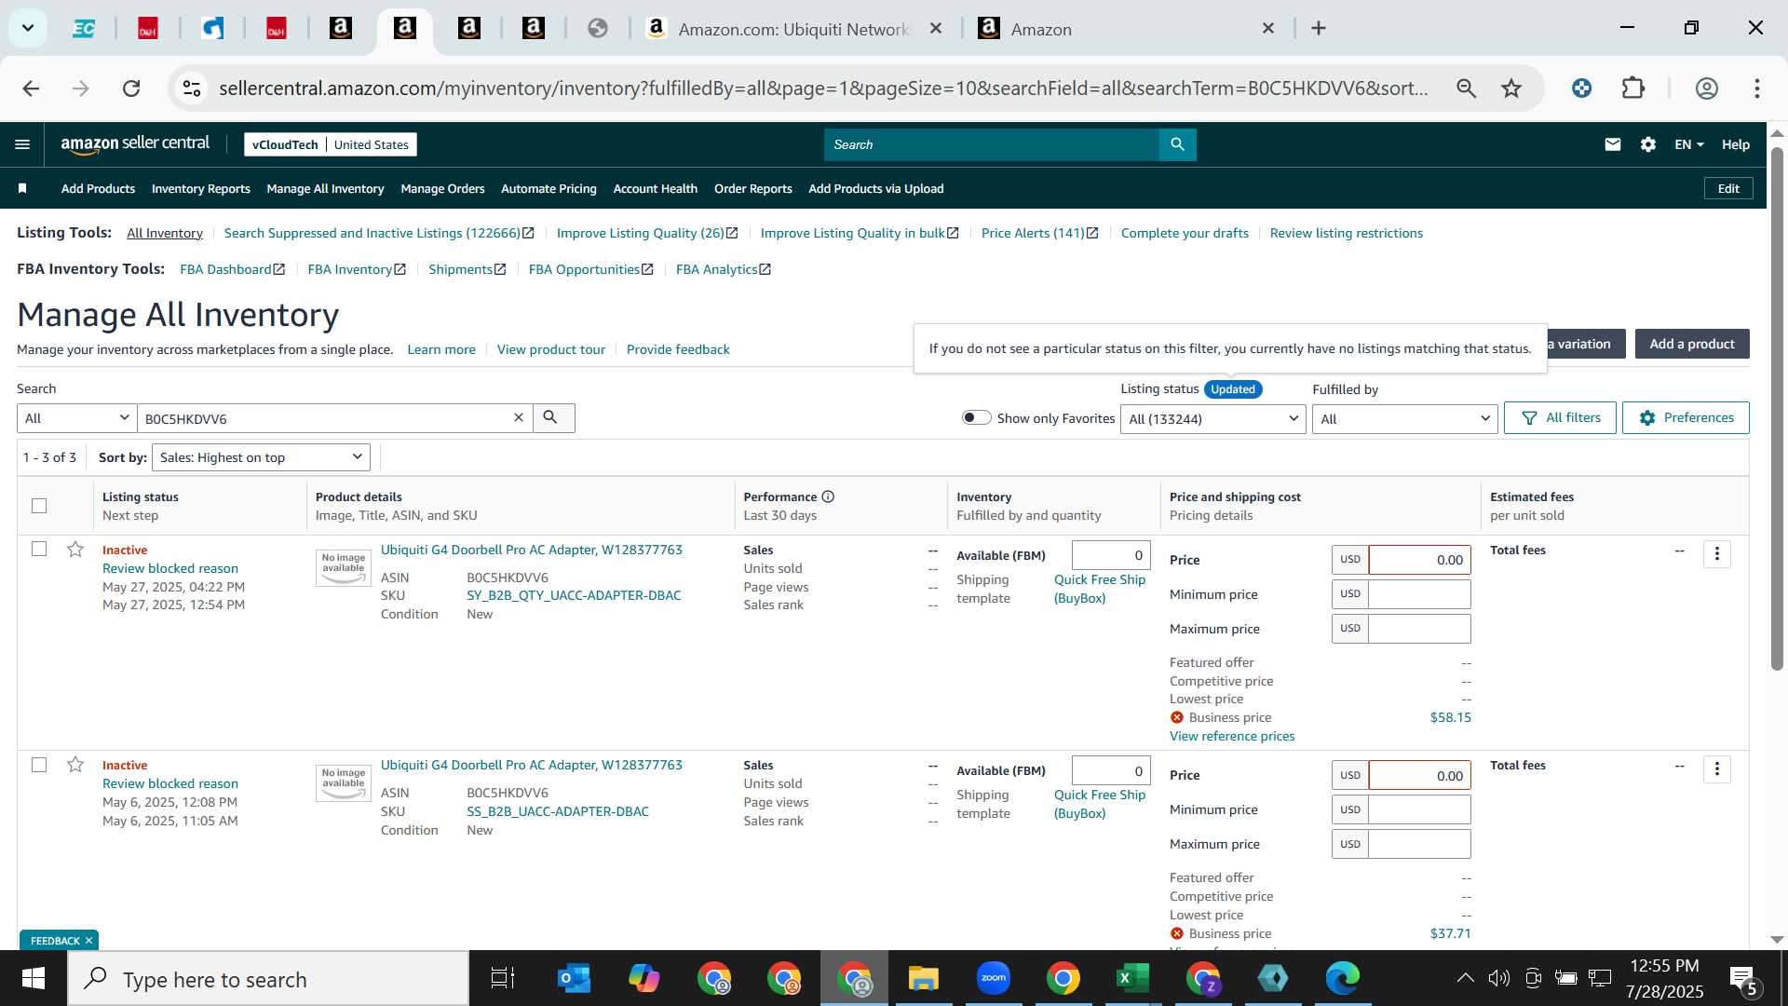Open actions menu for SS_B2B_UACC-ADAPTER-DBAC row
The width and height of the screenshot is (1788, 1006).
pos(1717,769)
